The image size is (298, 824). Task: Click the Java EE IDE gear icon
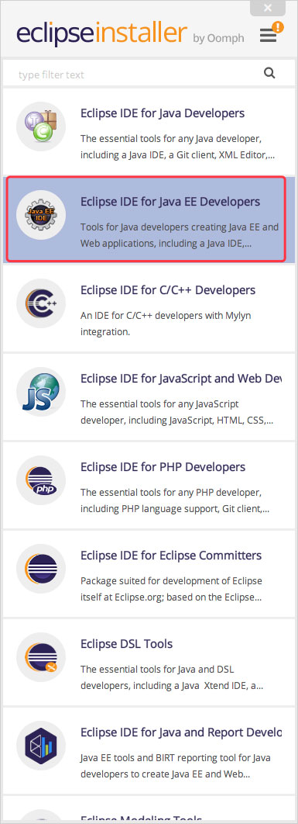(x=41, y=214)
